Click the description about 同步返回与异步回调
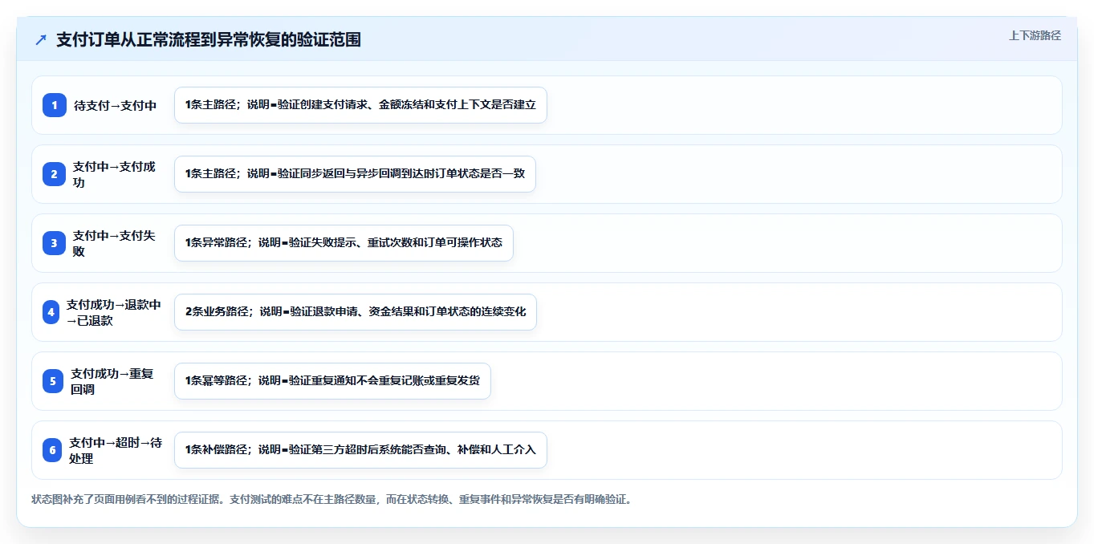1094x544 pixels. 355,174
